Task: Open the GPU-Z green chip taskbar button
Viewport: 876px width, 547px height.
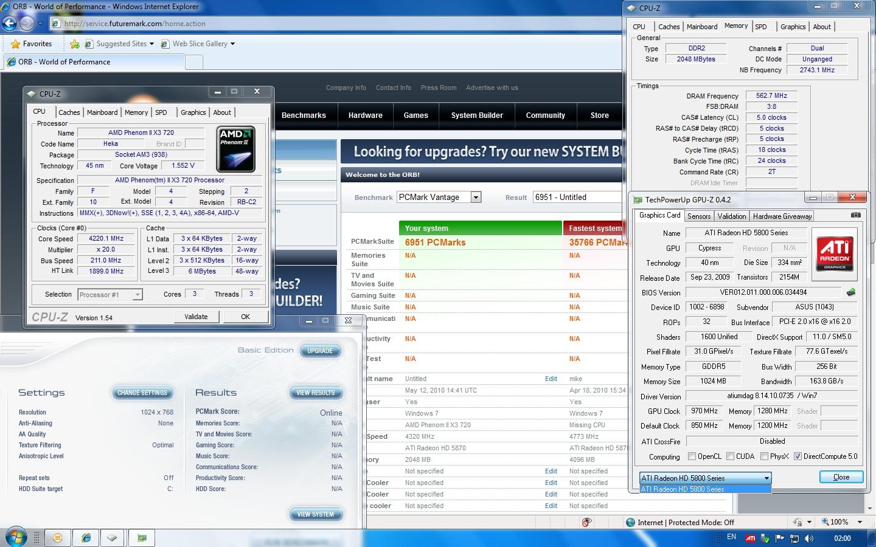Action: [142, 538]
